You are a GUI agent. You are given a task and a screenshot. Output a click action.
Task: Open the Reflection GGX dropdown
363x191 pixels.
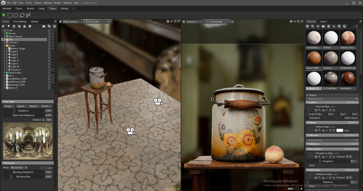point(354,144)
